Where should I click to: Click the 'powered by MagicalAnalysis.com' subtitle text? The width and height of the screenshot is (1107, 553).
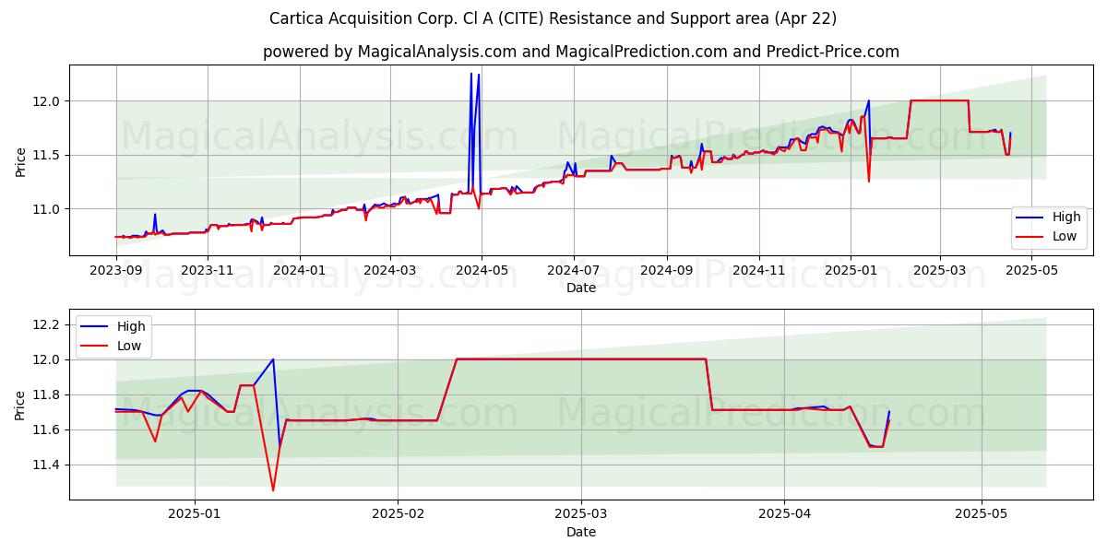pos(581,52)
